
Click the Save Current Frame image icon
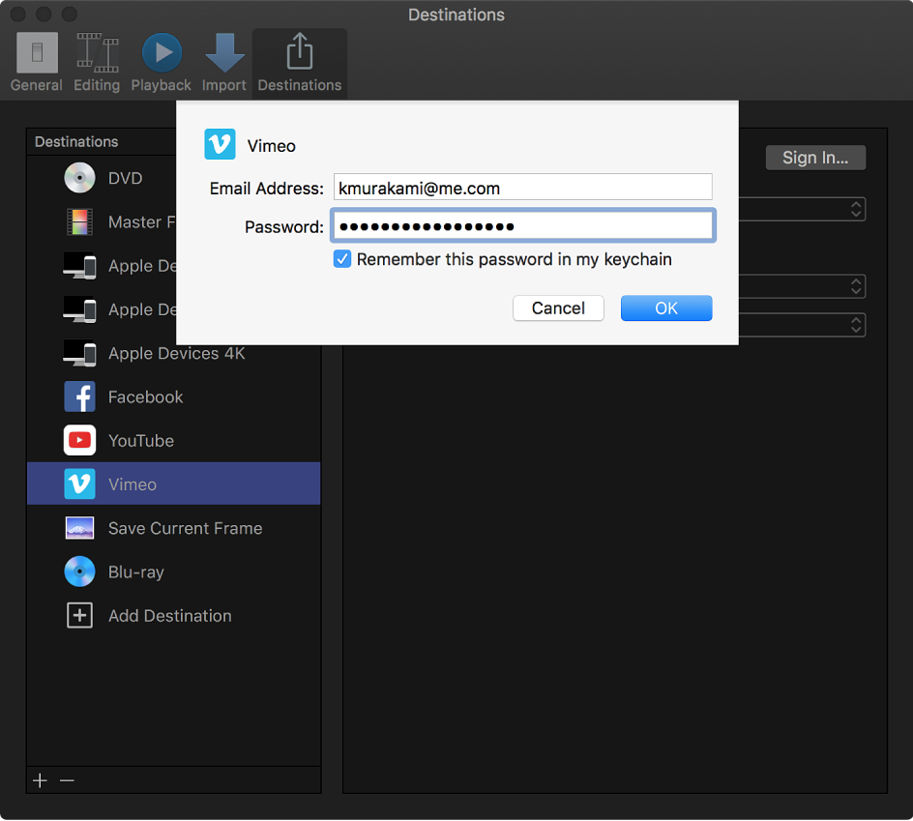[x=79, y=528]
